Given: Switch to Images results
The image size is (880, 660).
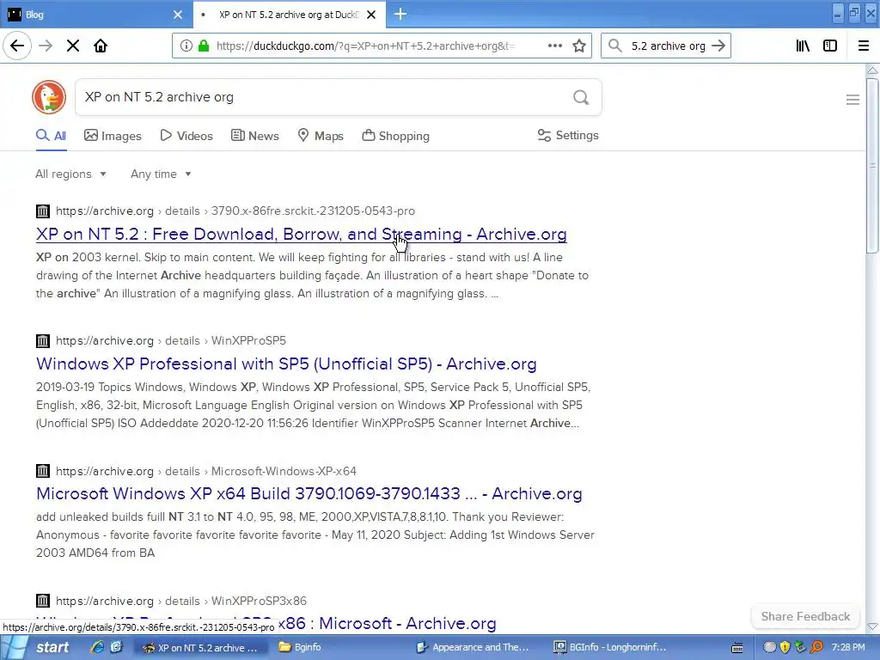Looking at the screenshot, I should [x=113, y=136].
